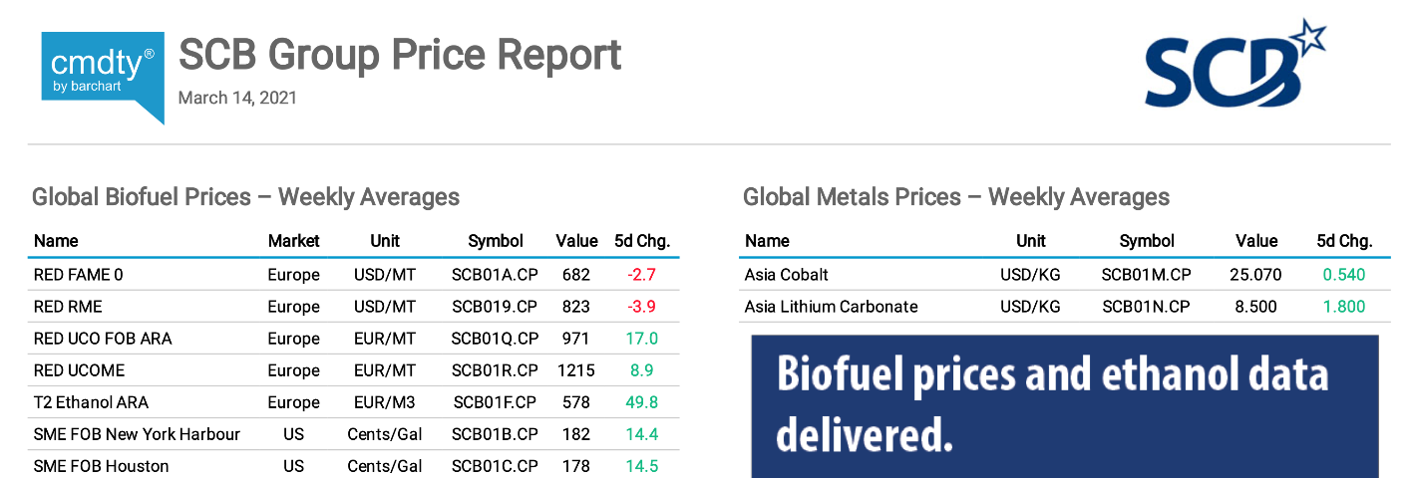Select the Asia Cobalt metals row
Image resolution: width=1412 pixels, height=478 pixels.
tap(787, 275)
